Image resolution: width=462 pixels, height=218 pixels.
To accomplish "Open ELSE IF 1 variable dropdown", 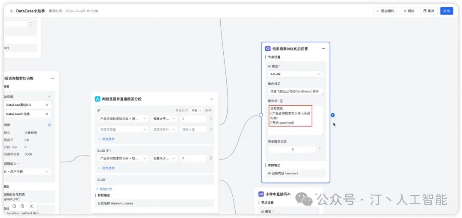I will [123, 159].
